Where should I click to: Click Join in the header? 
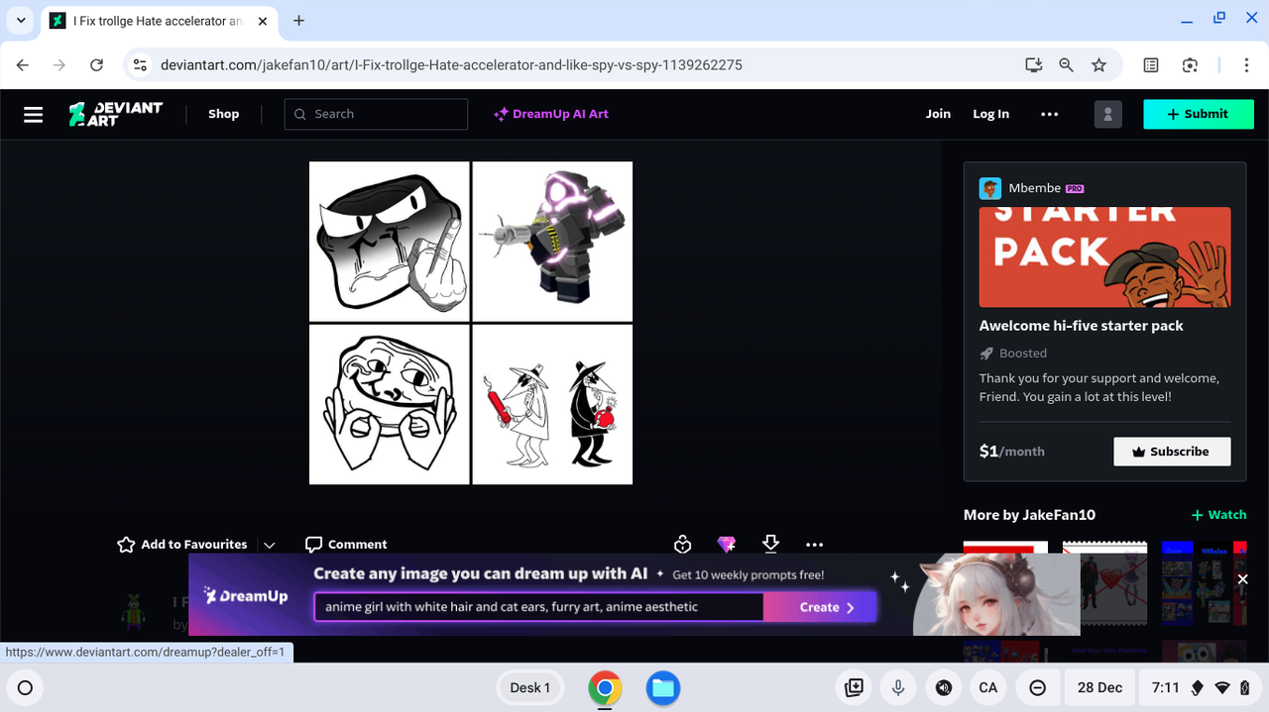938,114
